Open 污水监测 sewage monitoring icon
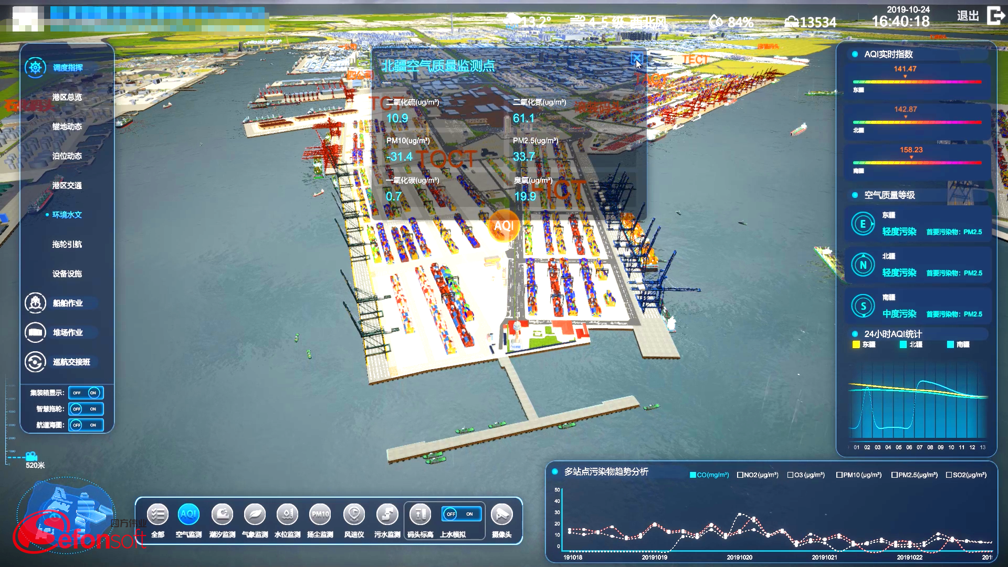 [387, 514]
